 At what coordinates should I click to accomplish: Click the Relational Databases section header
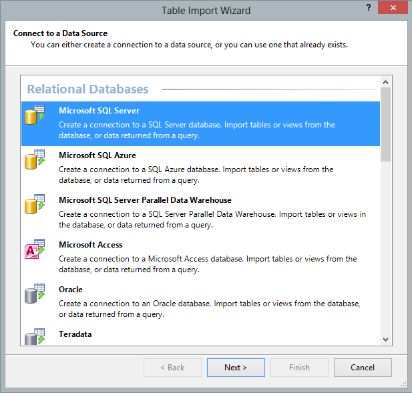pos(87,89)
